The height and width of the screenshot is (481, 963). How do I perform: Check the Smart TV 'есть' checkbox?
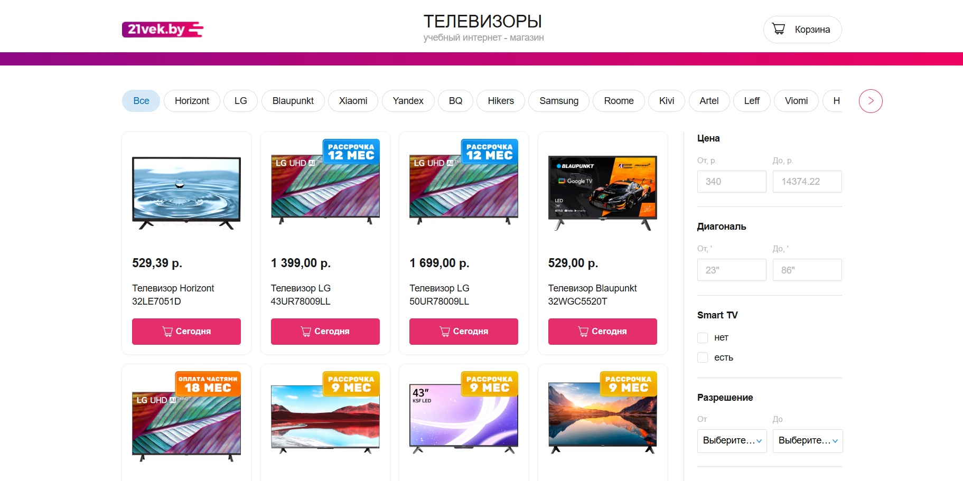point(703,357)
